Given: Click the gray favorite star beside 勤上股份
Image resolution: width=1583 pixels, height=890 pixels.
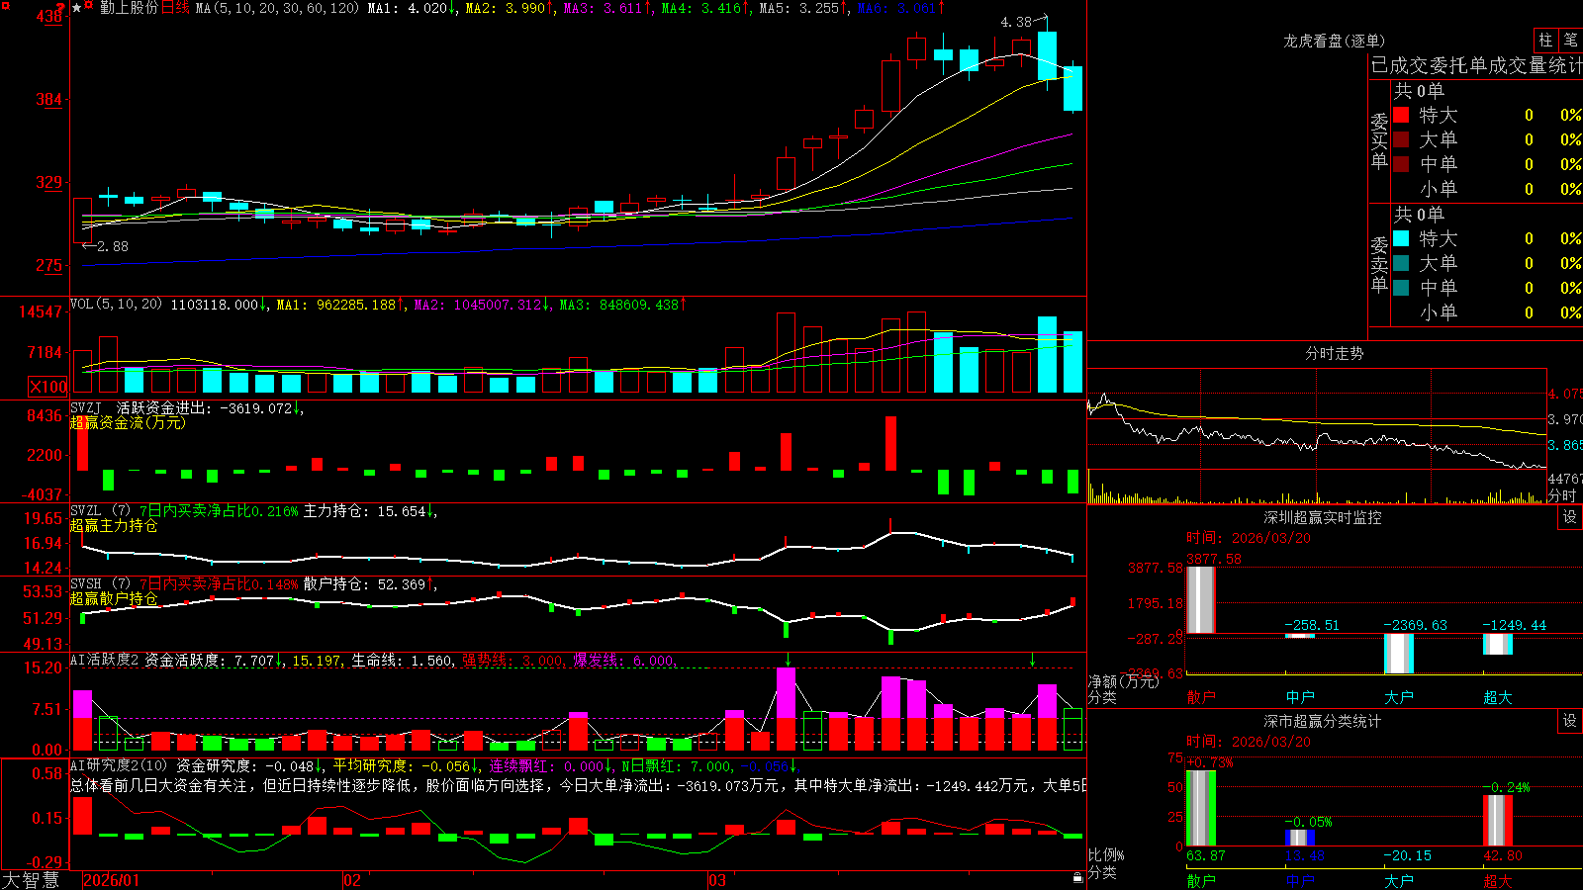Looking at the screenshot, I should coord(77,8).
